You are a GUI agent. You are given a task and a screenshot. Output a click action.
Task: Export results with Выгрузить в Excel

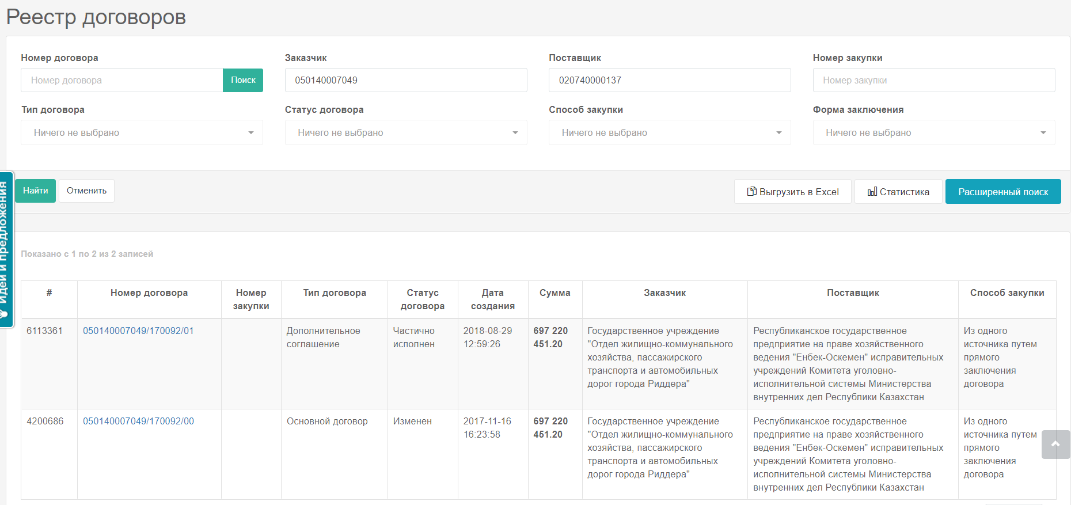coord(793,192)
